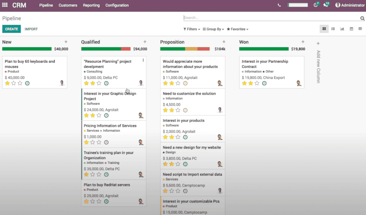Screen dimensions: 366x215
Task: Set third star on Trainee's training plan card
Action: pos(99,174)
